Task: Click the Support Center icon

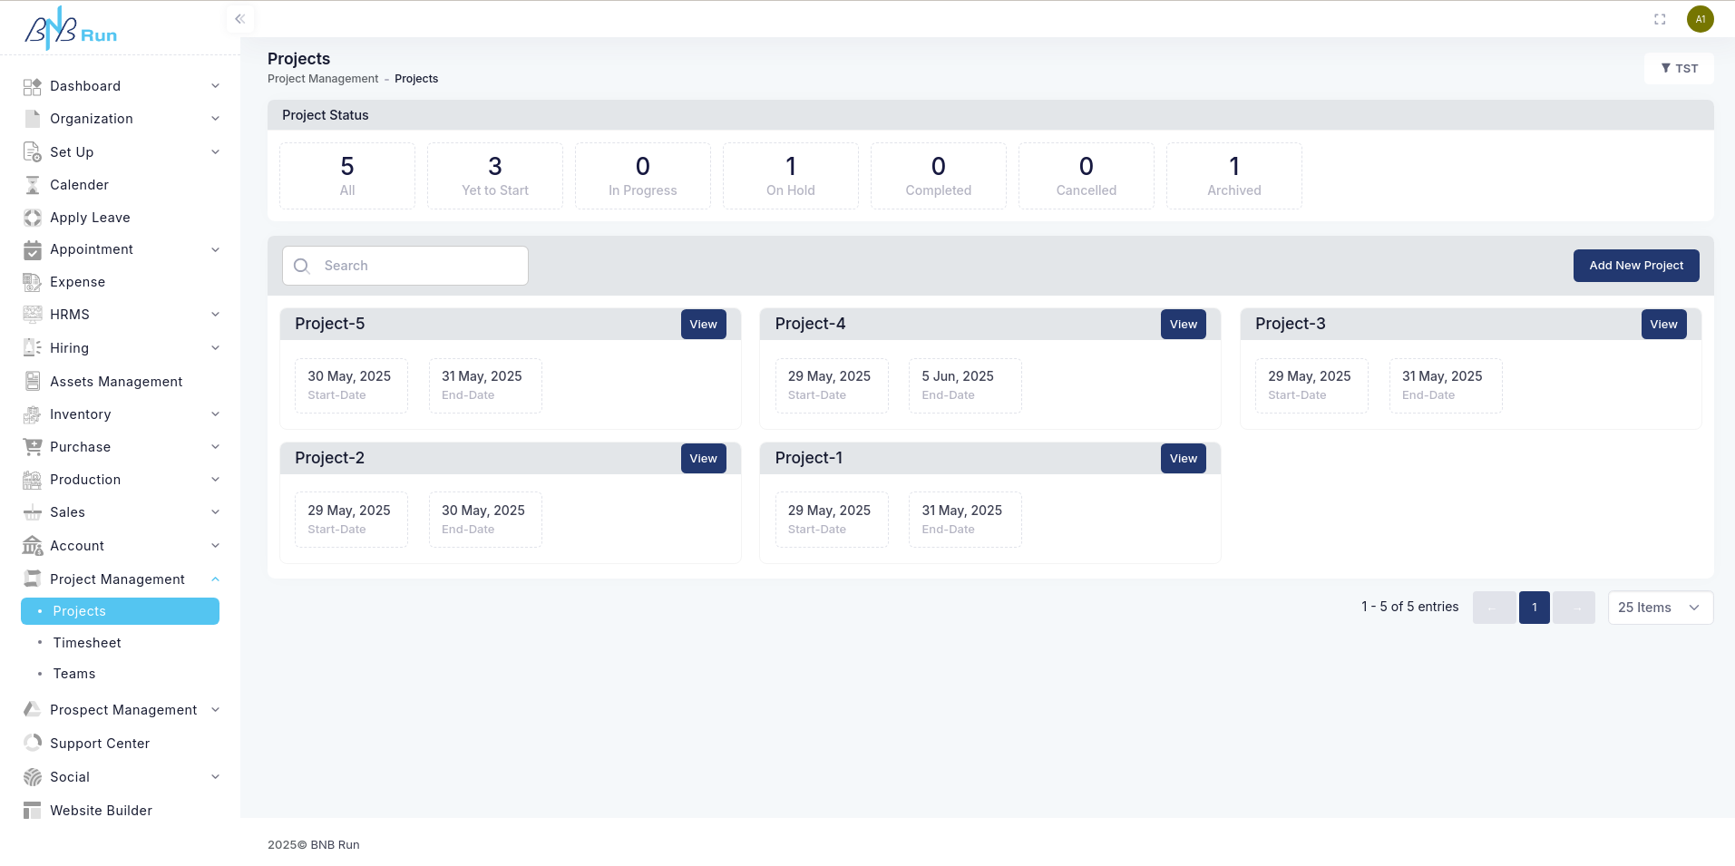Action: tap(33, 744)
